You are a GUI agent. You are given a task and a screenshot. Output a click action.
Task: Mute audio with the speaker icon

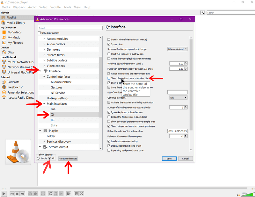238,195
